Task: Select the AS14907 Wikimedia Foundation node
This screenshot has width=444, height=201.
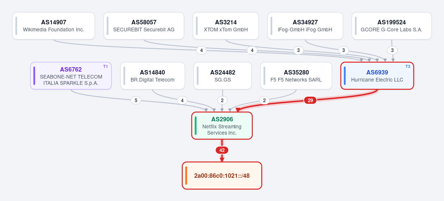Action: pos(54,26)
